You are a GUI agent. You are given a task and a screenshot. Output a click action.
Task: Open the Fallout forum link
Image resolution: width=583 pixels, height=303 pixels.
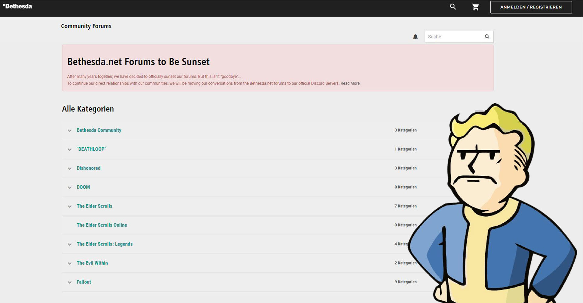(x=84, y=282)
